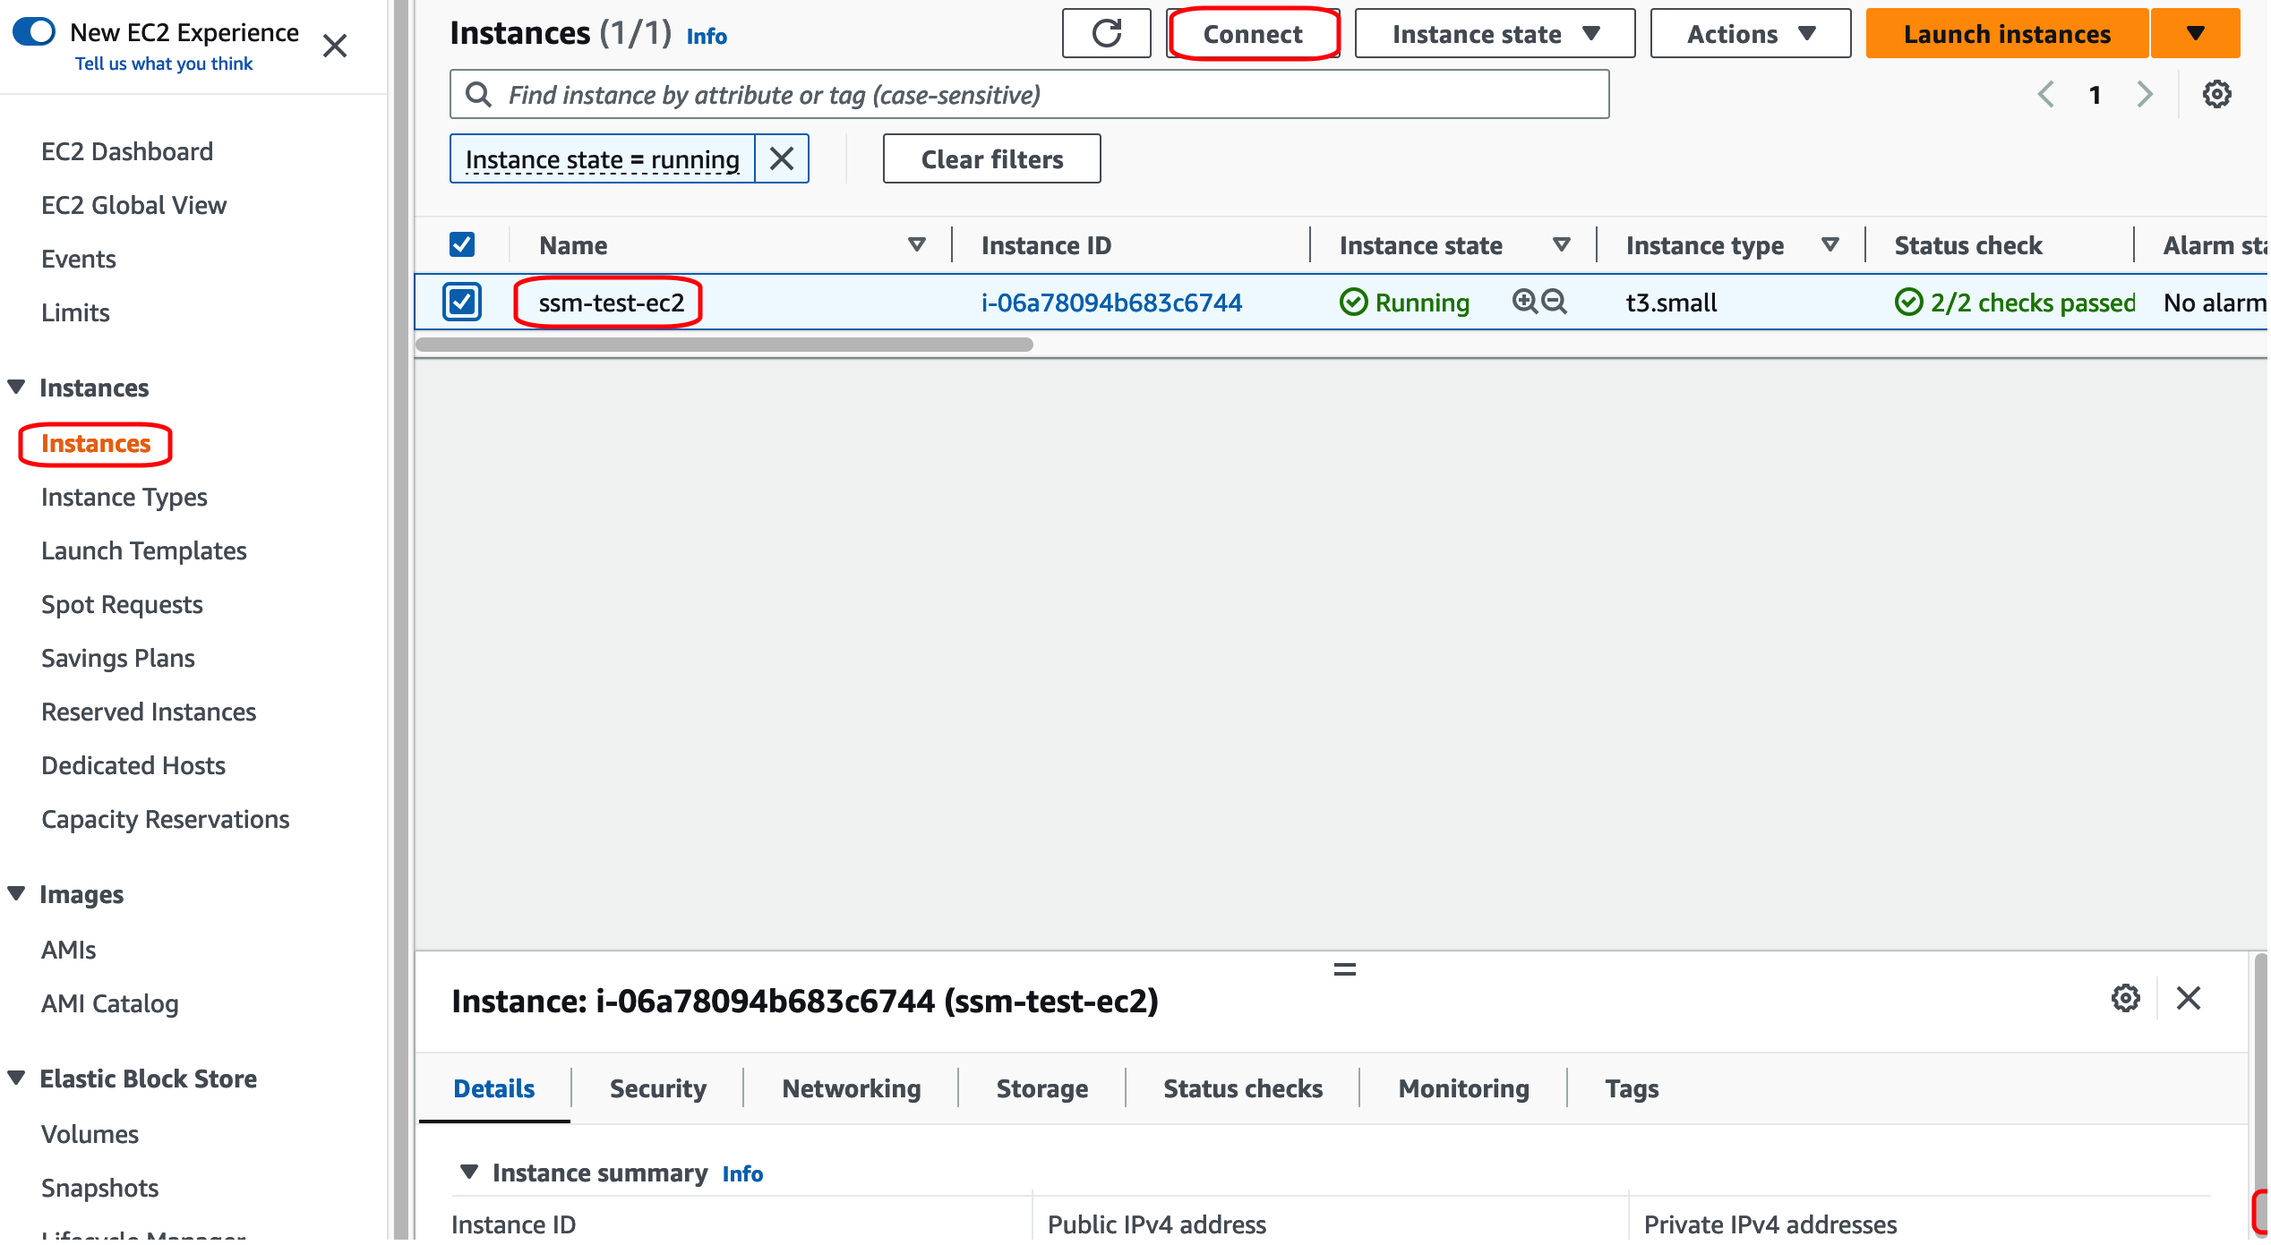The height and width of the screenshot is (1245, 2271).
Task: Open the Actions dropdown menu
Action: point(1750,34)
